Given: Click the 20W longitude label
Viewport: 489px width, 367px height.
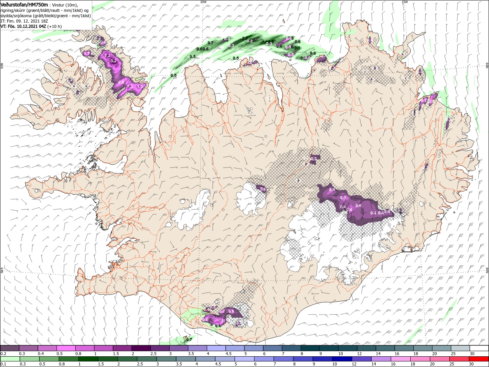Looking at the screenshot, I should tap(203, 2).
